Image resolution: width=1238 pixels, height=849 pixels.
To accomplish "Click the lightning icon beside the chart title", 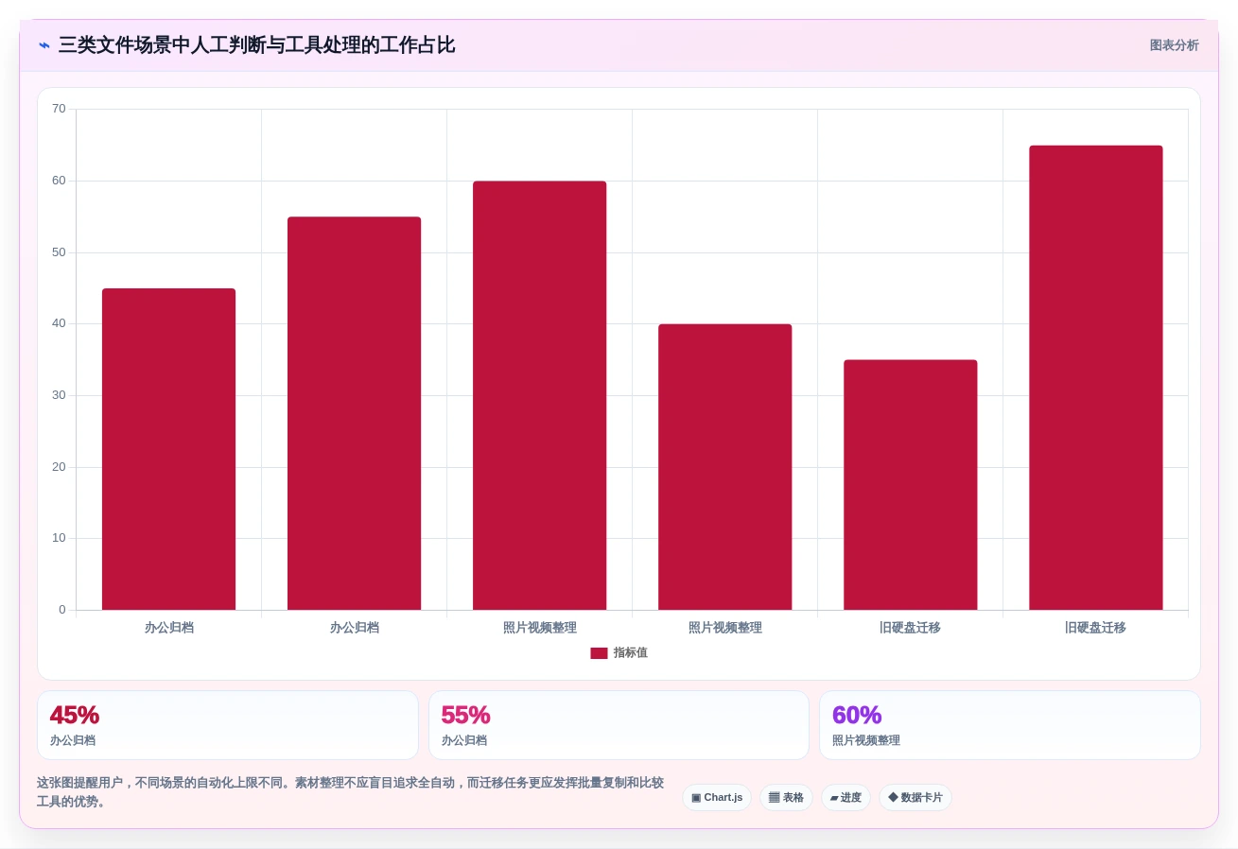I will coord(44,45).
